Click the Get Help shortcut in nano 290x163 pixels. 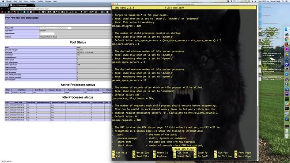tap(120, 153)
